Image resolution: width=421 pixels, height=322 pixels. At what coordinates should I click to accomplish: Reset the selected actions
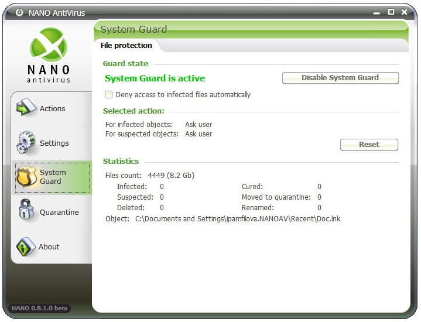click(369, 145)
